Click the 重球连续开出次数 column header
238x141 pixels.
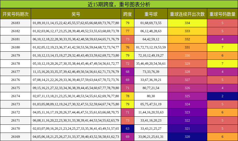click(x=187, y=14)
